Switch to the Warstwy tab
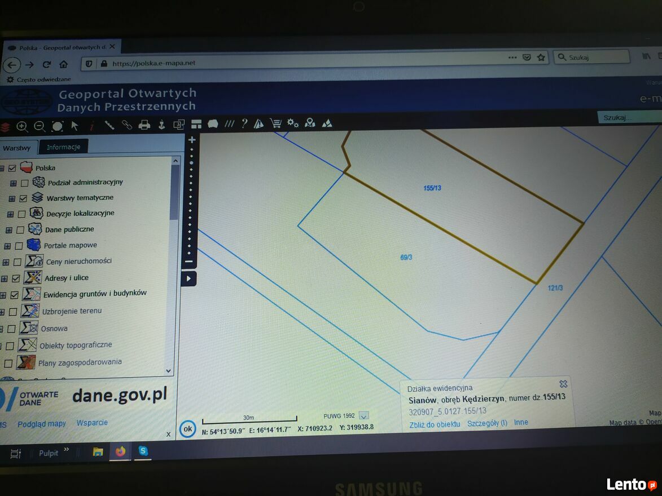Viewport: 662px width, 496px height. pos(17,148)
